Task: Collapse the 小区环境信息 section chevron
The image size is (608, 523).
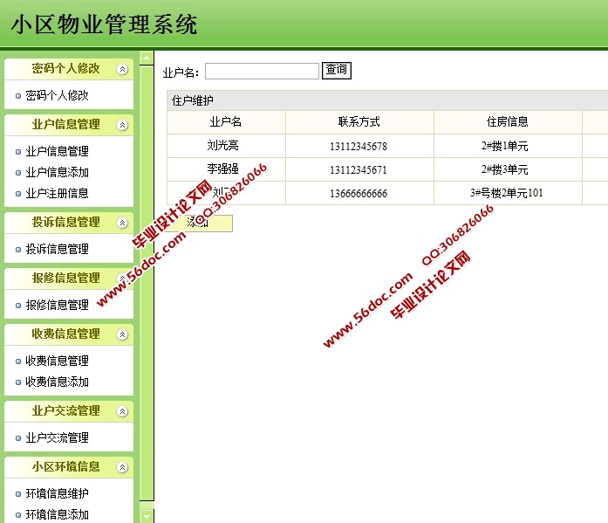Action: [x=122, y=467]
